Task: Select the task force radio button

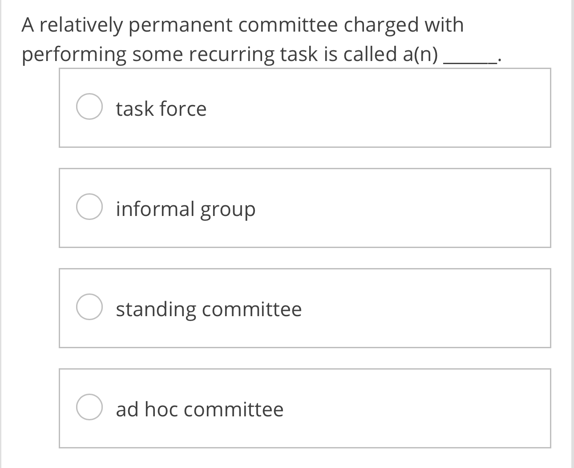Action: tap(90, 108)
